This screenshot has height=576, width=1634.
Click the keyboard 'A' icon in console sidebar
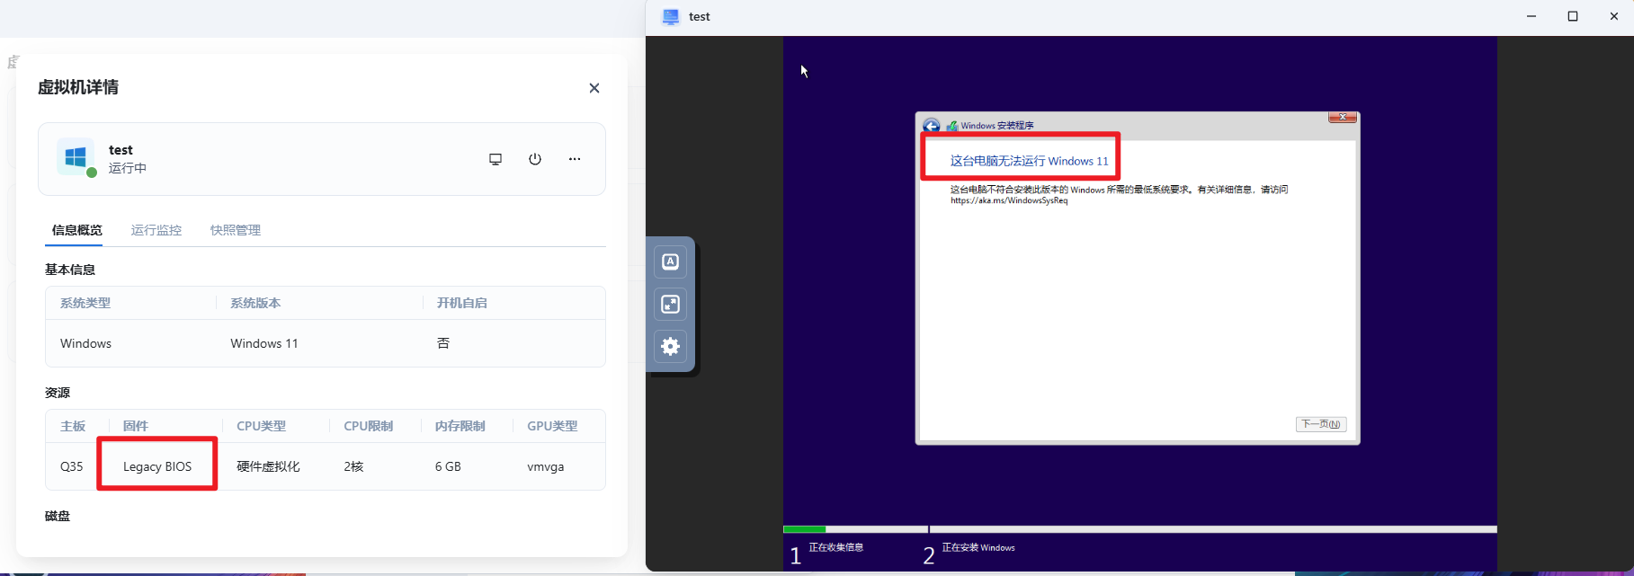point(671,261)
